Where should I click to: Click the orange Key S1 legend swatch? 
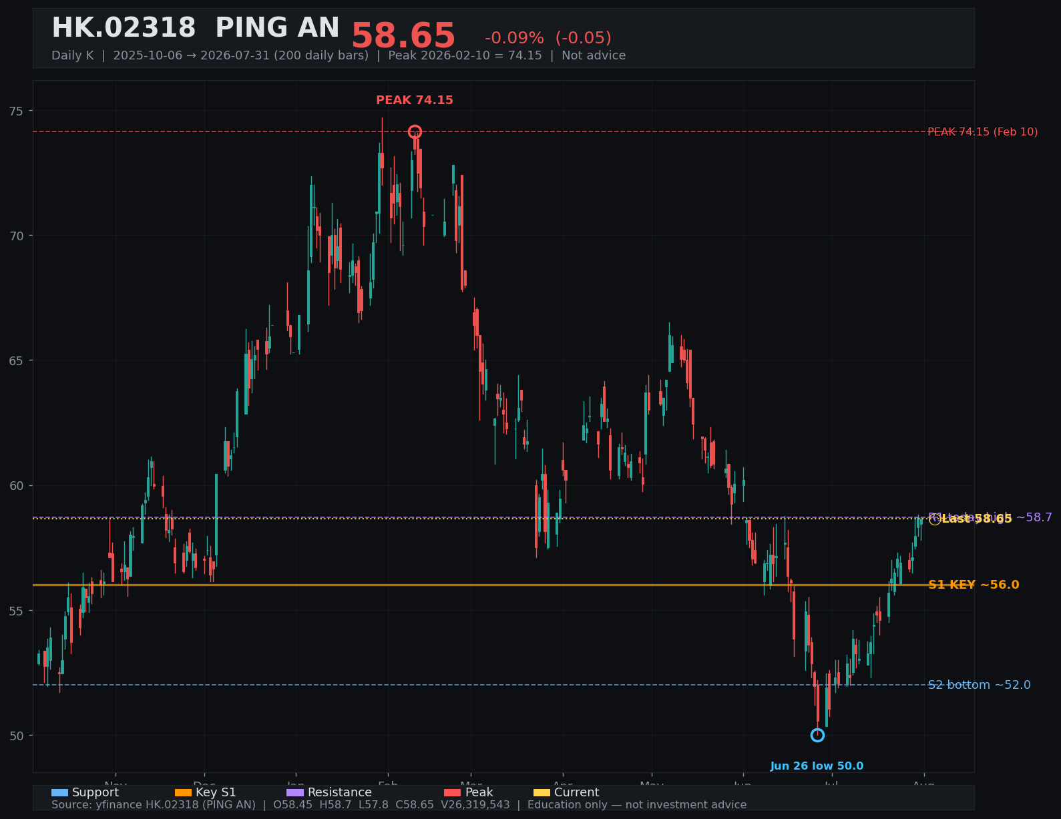(183, 792)
